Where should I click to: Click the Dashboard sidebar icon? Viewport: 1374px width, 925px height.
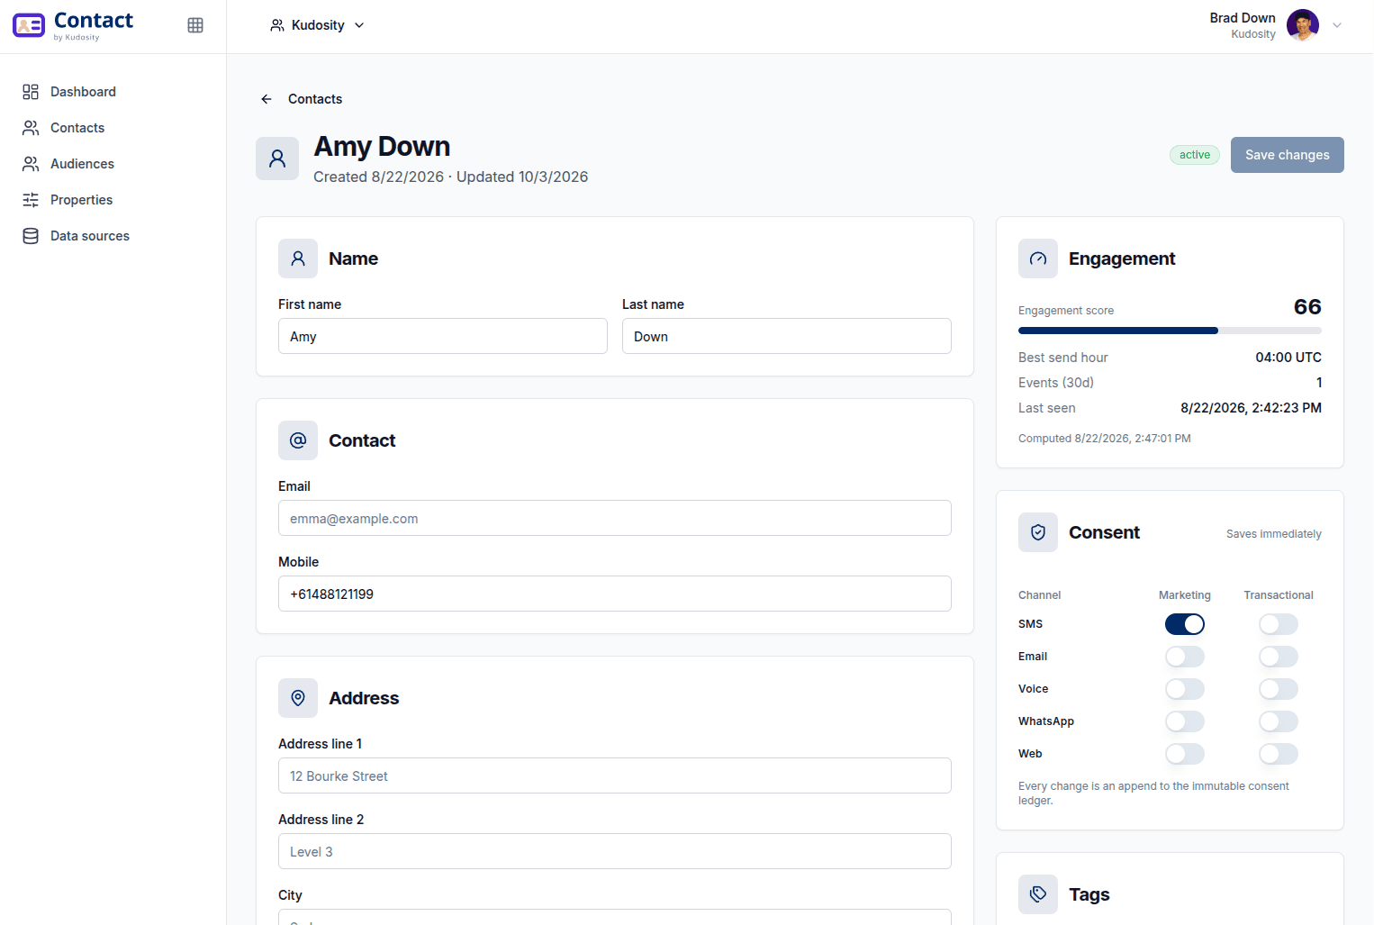point(31,92)
